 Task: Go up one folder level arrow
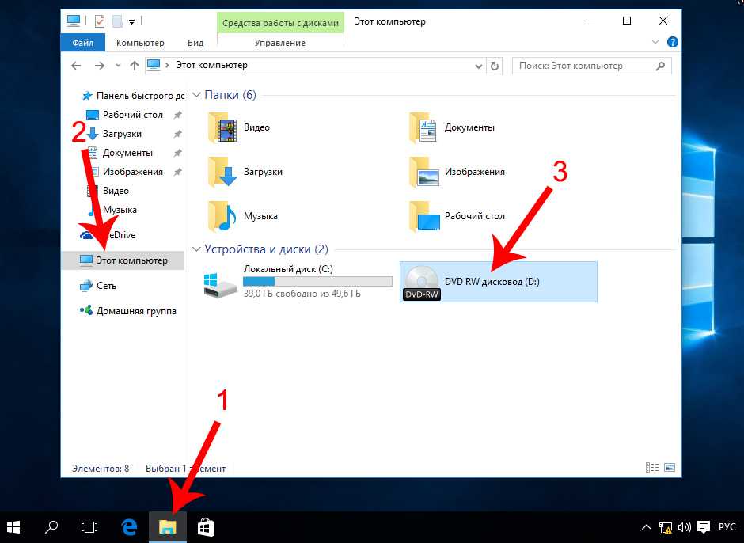click(x=135, y=66)
